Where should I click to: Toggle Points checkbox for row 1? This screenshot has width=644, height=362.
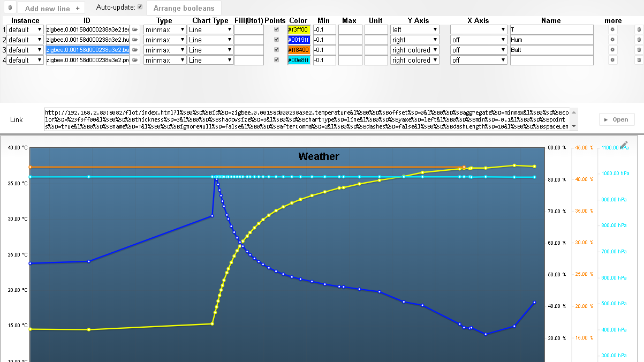276,29
